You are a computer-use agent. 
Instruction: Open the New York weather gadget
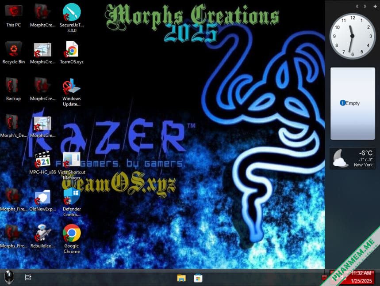click(x=353, y=158)
